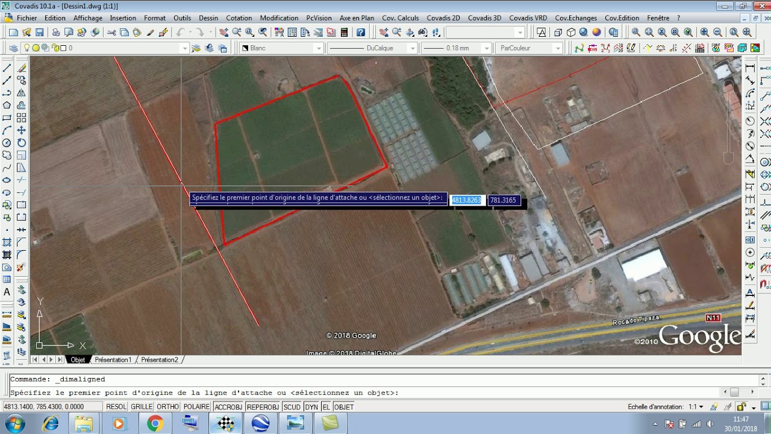Image resolution: width=771 pixels, height=434 pixels.
Task: Open the empty combo box in the top toolbar
Action: tap(485, 33)
